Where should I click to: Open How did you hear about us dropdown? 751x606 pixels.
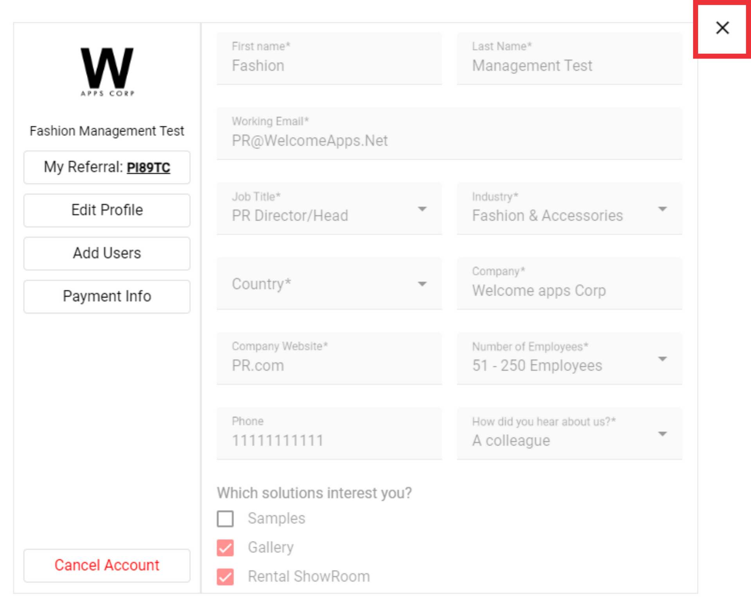[x=569, y=434]
